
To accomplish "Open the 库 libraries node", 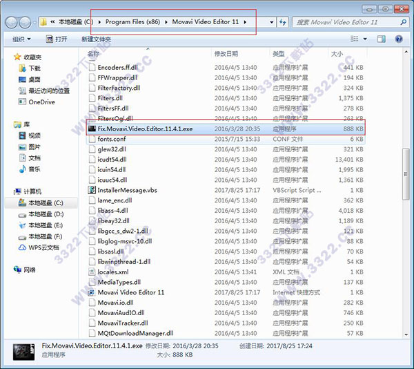I will 22,124.
